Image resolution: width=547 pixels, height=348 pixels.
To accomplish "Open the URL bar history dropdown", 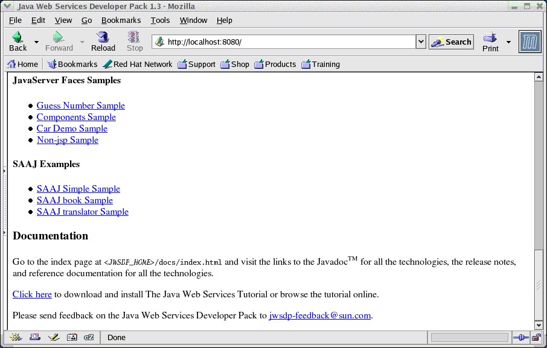I will pos(421,42).
